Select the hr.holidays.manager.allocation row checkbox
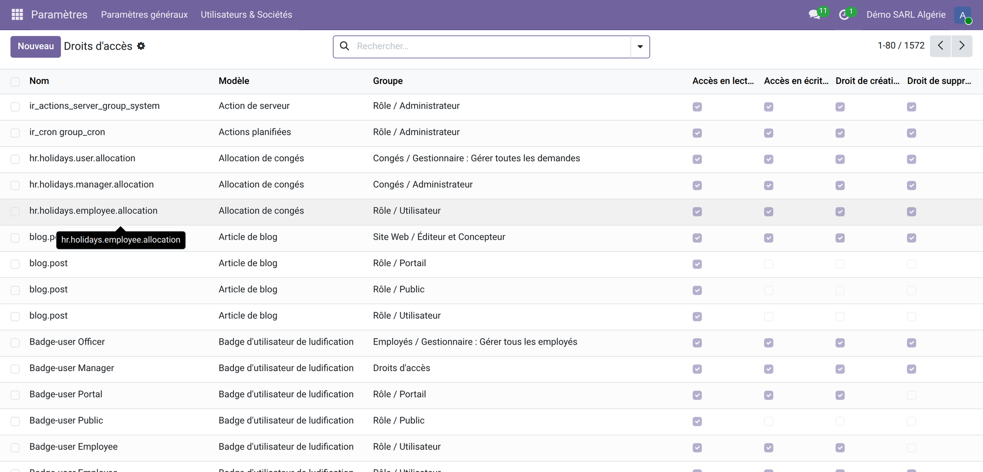983x472 pixels. [15, 185]
